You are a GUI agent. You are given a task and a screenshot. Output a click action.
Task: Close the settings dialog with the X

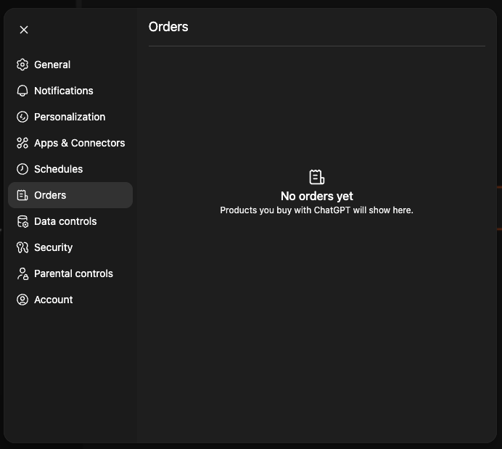click(x=24, y=30)
